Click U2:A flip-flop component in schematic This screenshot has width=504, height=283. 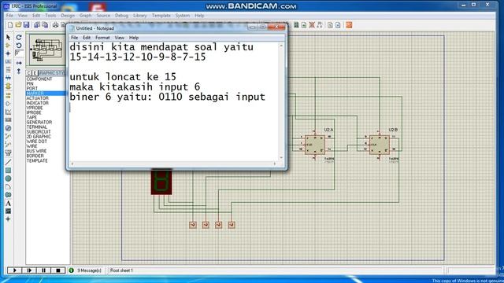[x=315, y=145]
